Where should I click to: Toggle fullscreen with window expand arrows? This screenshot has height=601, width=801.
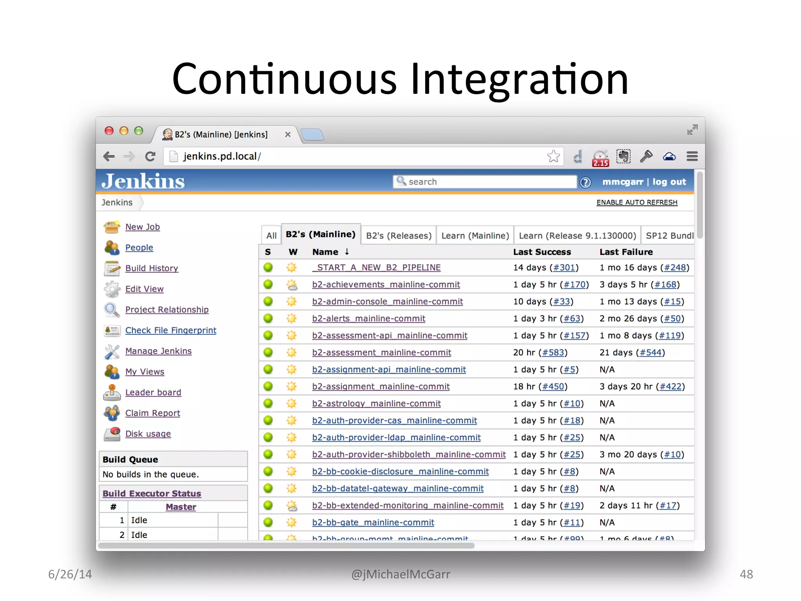coord(692,130)
